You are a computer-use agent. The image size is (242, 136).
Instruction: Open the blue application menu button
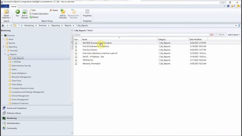(x=5, y=6)
